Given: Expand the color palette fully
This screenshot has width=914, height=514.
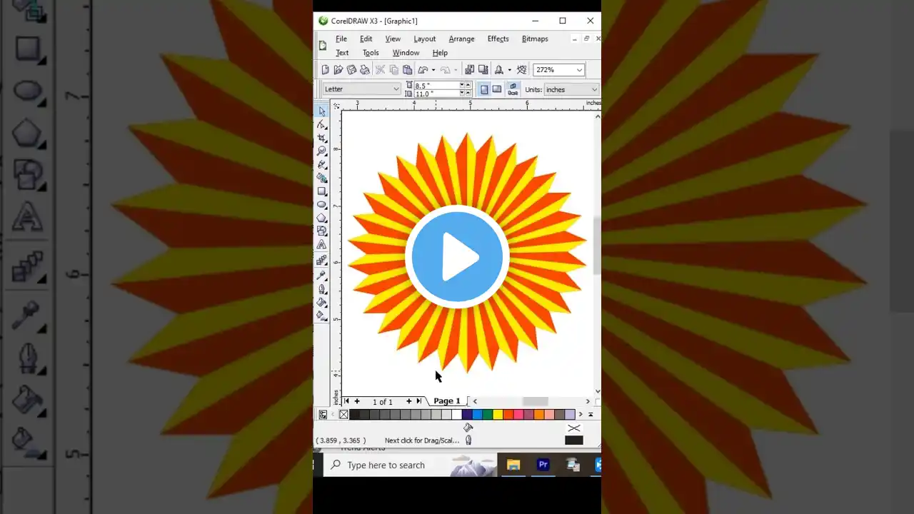Looking at the screenshot, I should tap(591, 414).
